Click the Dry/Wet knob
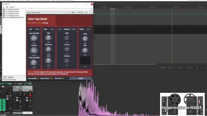This screenshot has height=116, width=207. coord(34,51)
